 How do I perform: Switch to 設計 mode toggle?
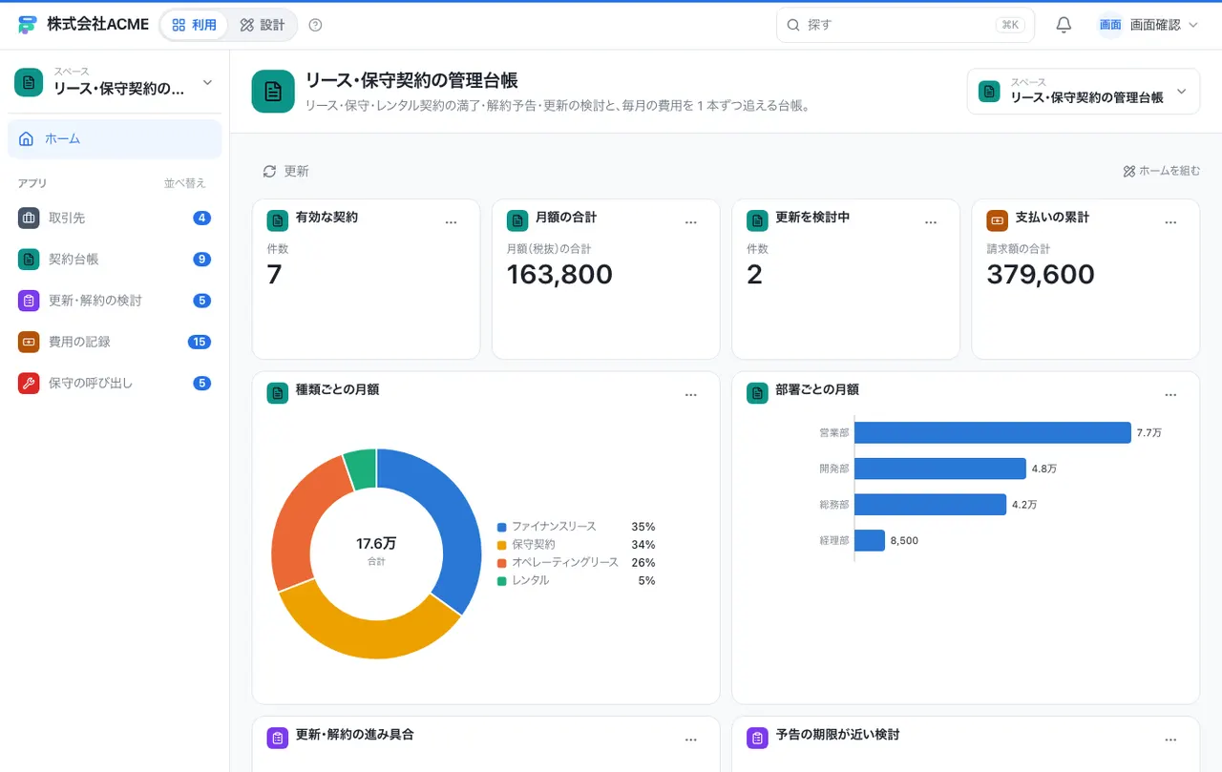(x=263, y=25)
